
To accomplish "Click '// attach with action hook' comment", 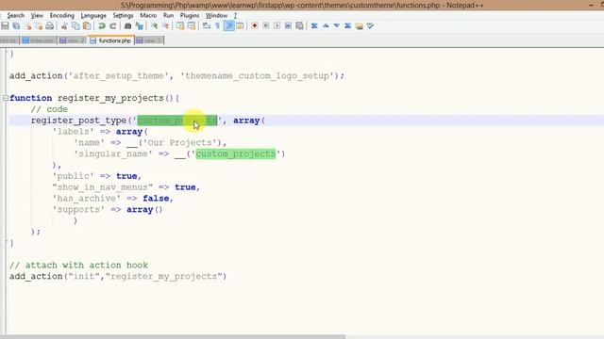I will 78,266.
